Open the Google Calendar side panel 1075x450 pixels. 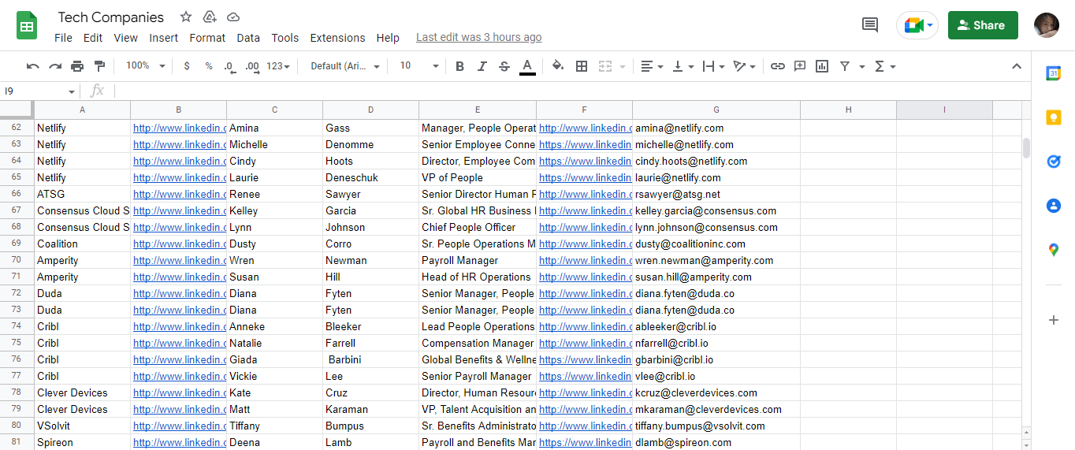click(x=1053, y=73)
